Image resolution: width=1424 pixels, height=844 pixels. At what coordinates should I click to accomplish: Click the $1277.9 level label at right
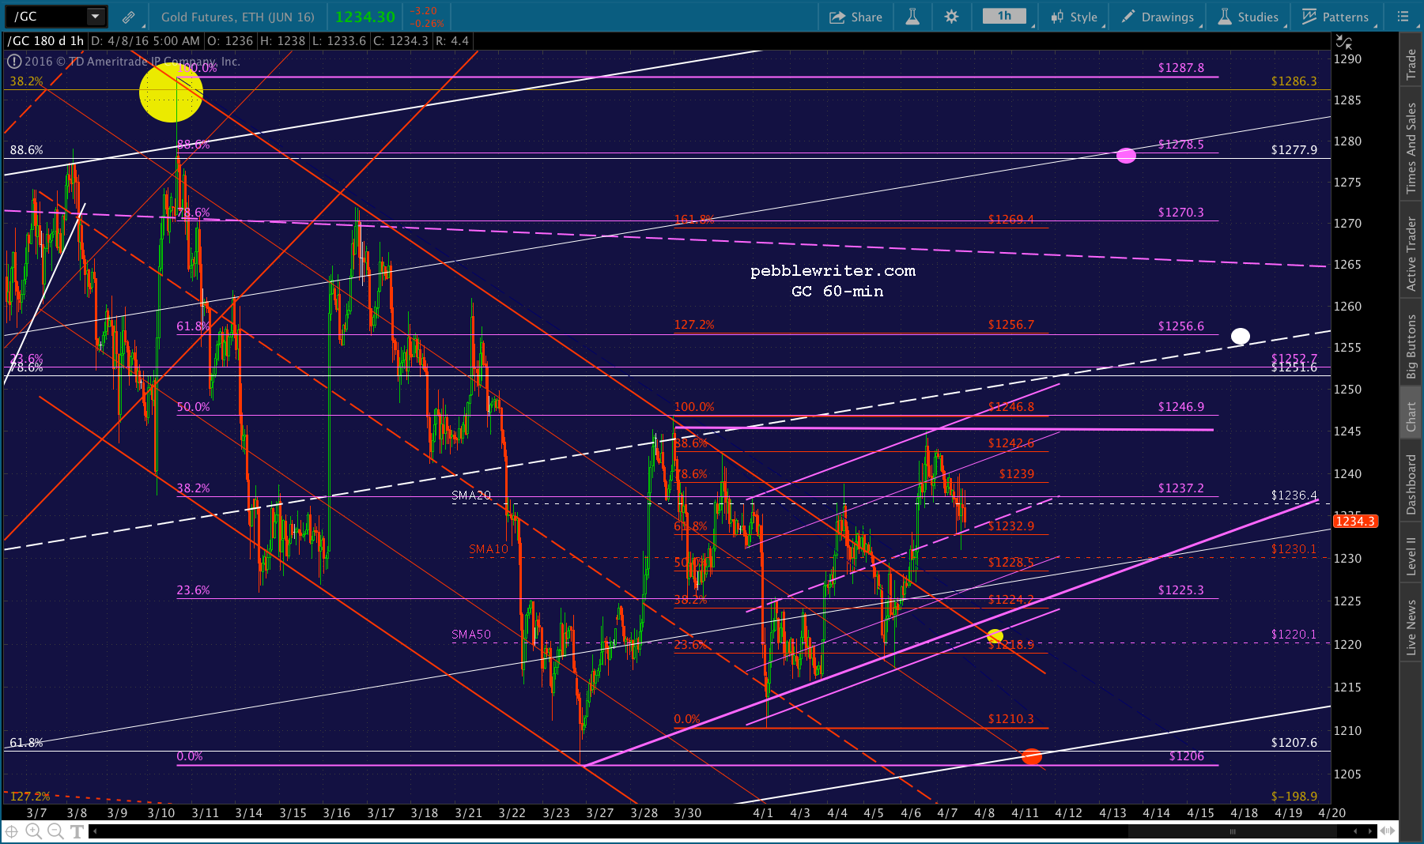tap(1294, 150)
